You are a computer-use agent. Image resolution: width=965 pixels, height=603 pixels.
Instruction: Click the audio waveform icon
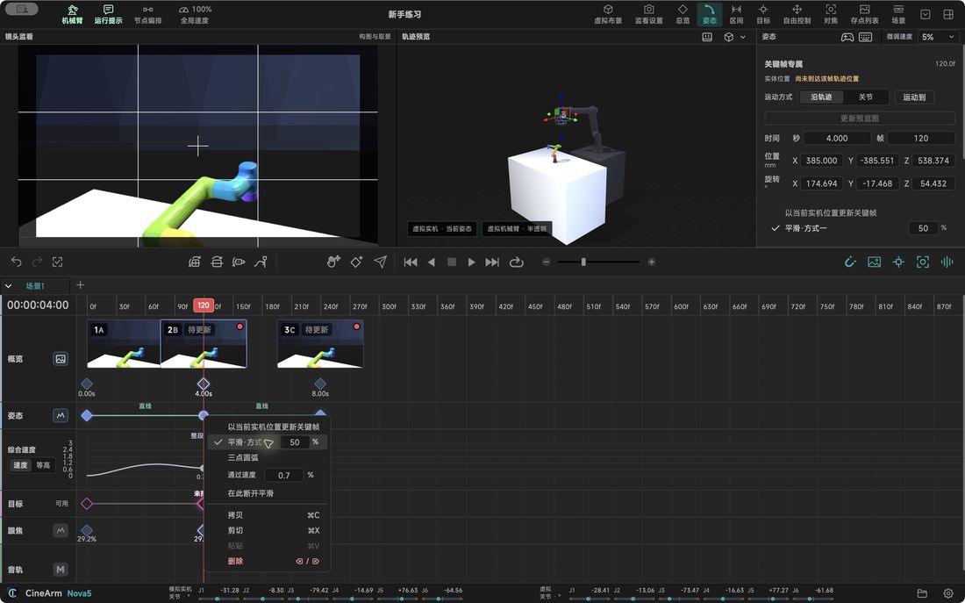[x=947, y=262]
